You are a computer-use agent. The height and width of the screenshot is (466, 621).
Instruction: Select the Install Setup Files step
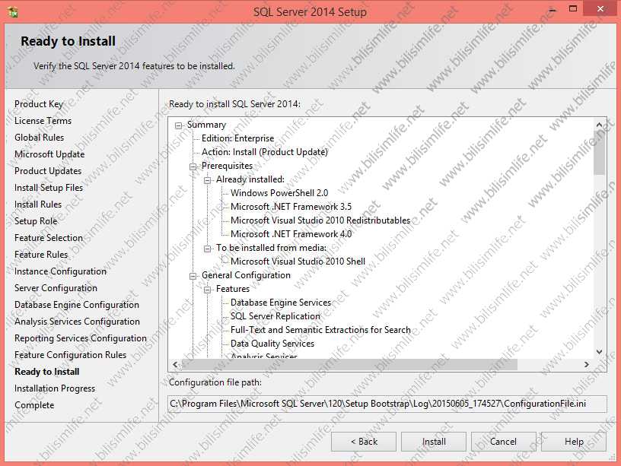click(x=49, y=188)
